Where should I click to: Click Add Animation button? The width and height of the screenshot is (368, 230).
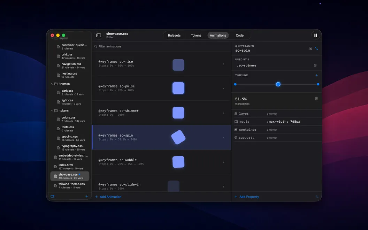[108, 197]
